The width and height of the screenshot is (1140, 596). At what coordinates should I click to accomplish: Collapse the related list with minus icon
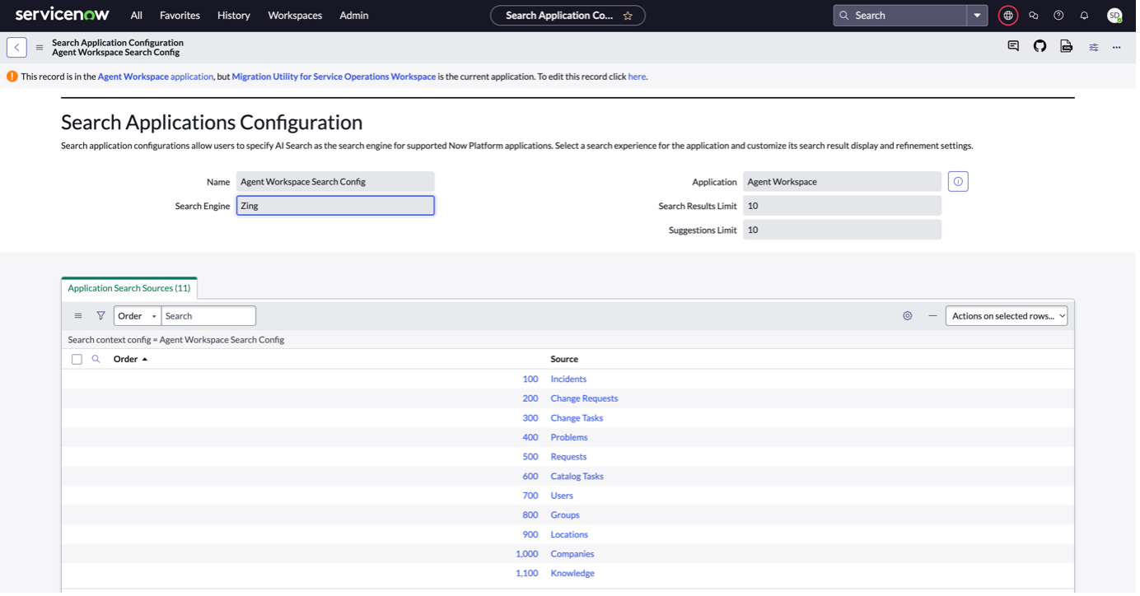coord(937,317)
